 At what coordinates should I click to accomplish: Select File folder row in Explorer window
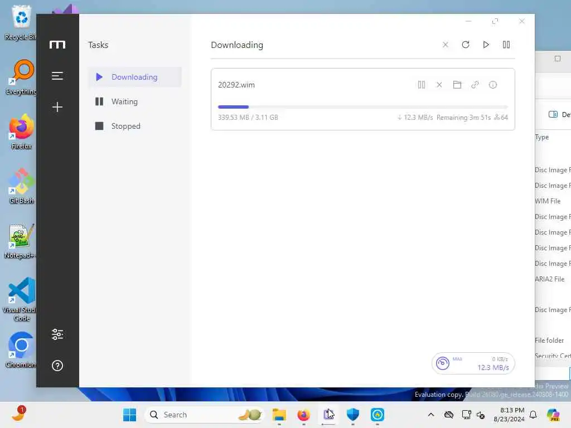pos(549,341)
